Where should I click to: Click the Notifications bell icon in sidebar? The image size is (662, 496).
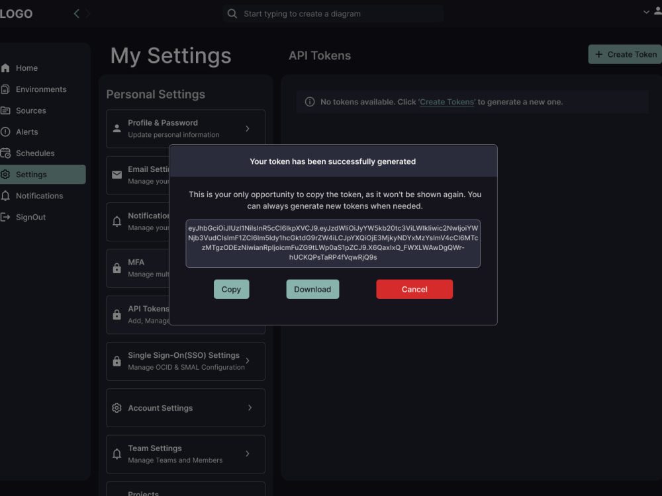pyautogui.click(x=5, y=196)
